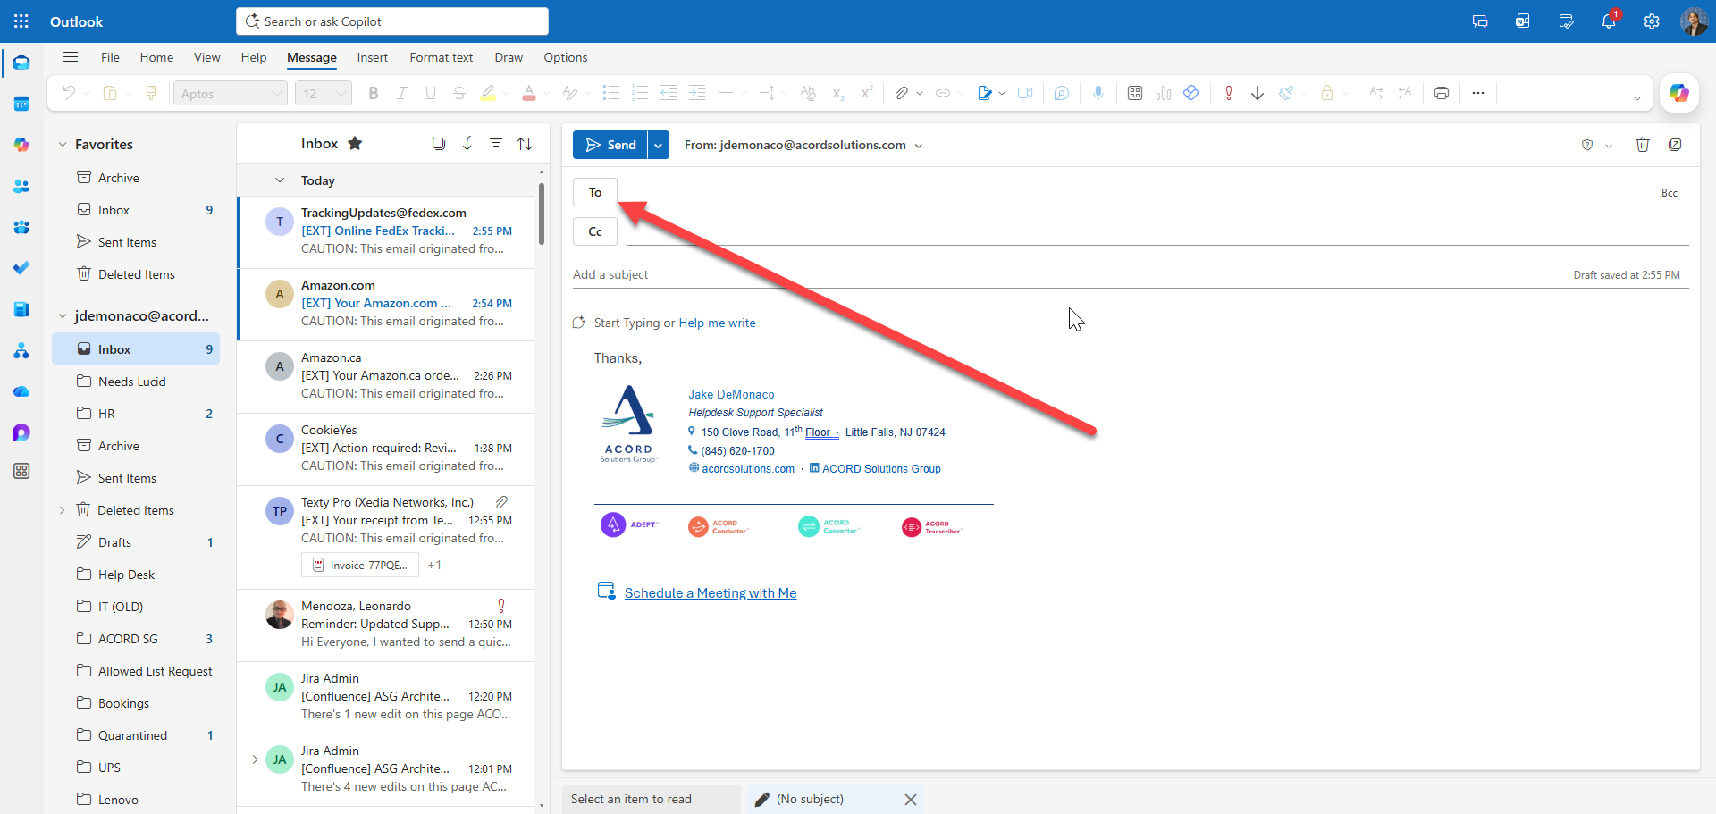Open the draft in a new window

(x=1675, y=145)
